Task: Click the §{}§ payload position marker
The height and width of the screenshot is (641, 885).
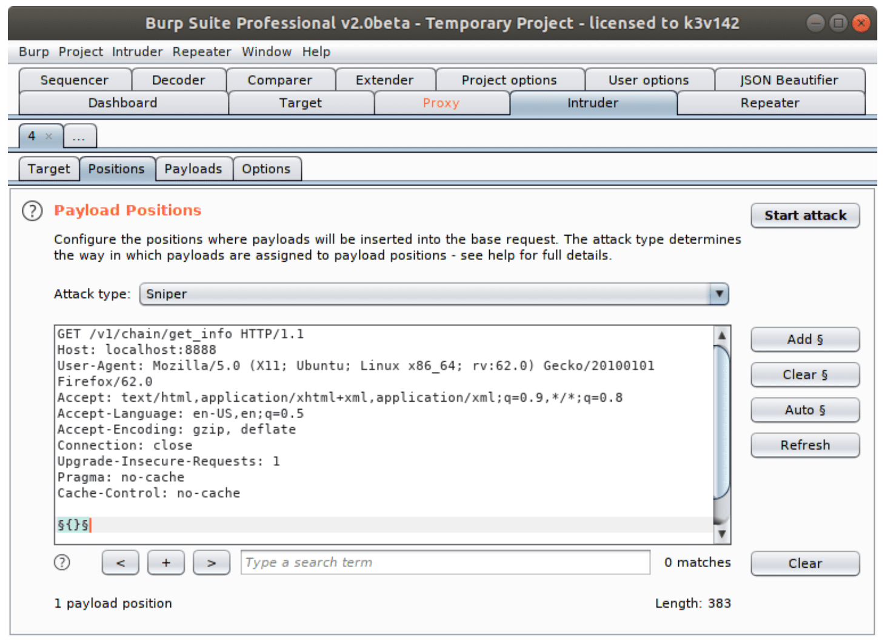Action: click(73, 525)
